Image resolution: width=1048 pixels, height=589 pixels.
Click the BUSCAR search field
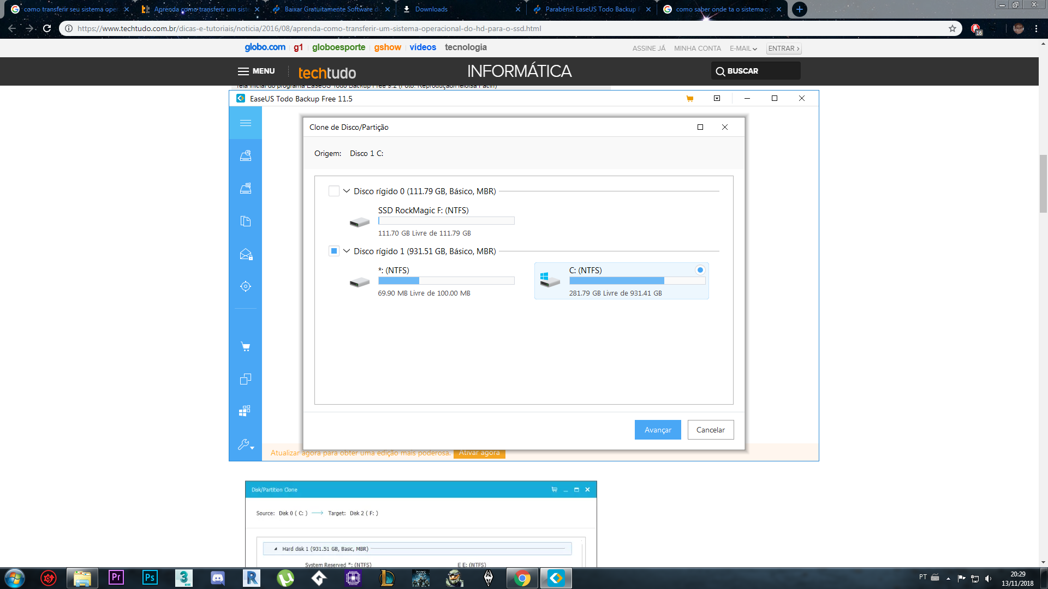point(756,71)
